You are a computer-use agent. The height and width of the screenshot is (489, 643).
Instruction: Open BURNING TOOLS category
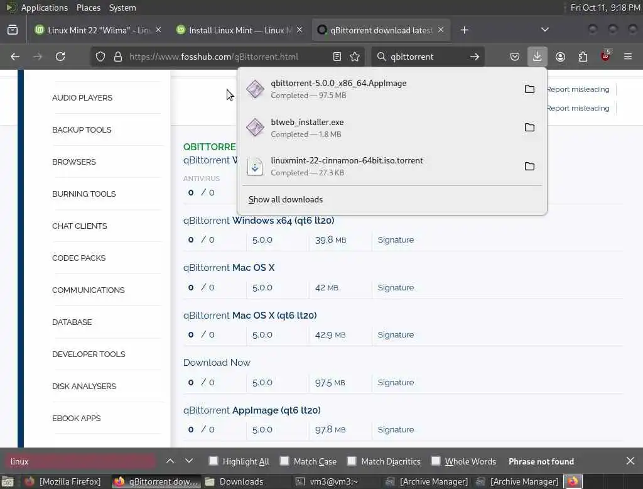[x=84, y=194]
